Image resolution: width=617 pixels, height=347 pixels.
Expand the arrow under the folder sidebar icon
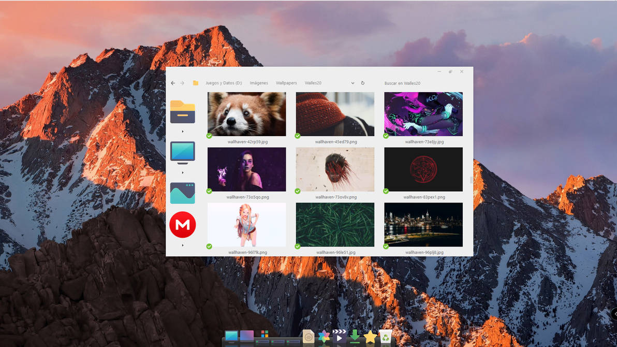(183, 131)
